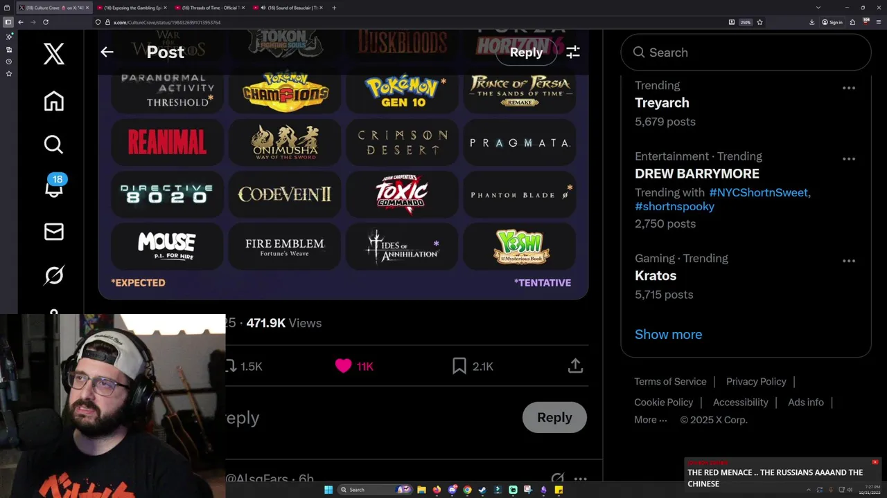
Task: Open Grok from the sidebar
Action: coord(54,275)
